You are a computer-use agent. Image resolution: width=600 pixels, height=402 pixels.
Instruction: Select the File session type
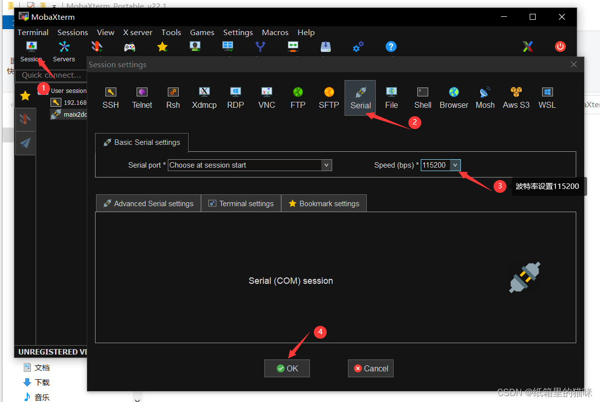pos(392,98)
